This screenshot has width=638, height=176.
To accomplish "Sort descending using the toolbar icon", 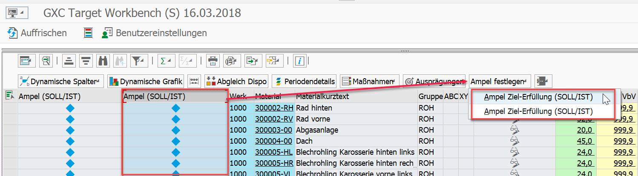I will [x=86, y=61].
